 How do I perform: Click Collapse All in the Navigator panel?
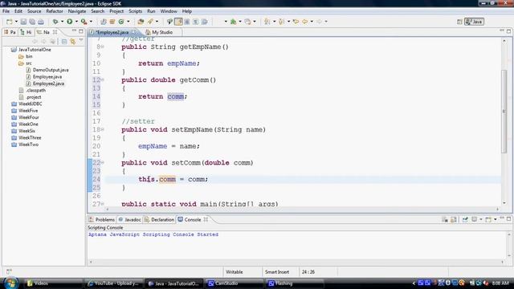[64, 41]
